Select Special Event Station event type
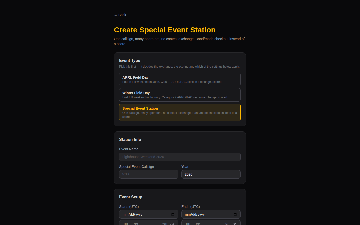360x225 pixels. (x=180, y=112)
